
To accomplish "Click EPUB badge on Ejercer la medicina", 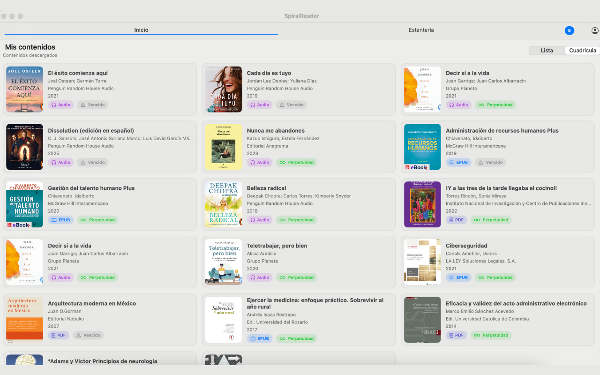I will click(x=260, y=338).
